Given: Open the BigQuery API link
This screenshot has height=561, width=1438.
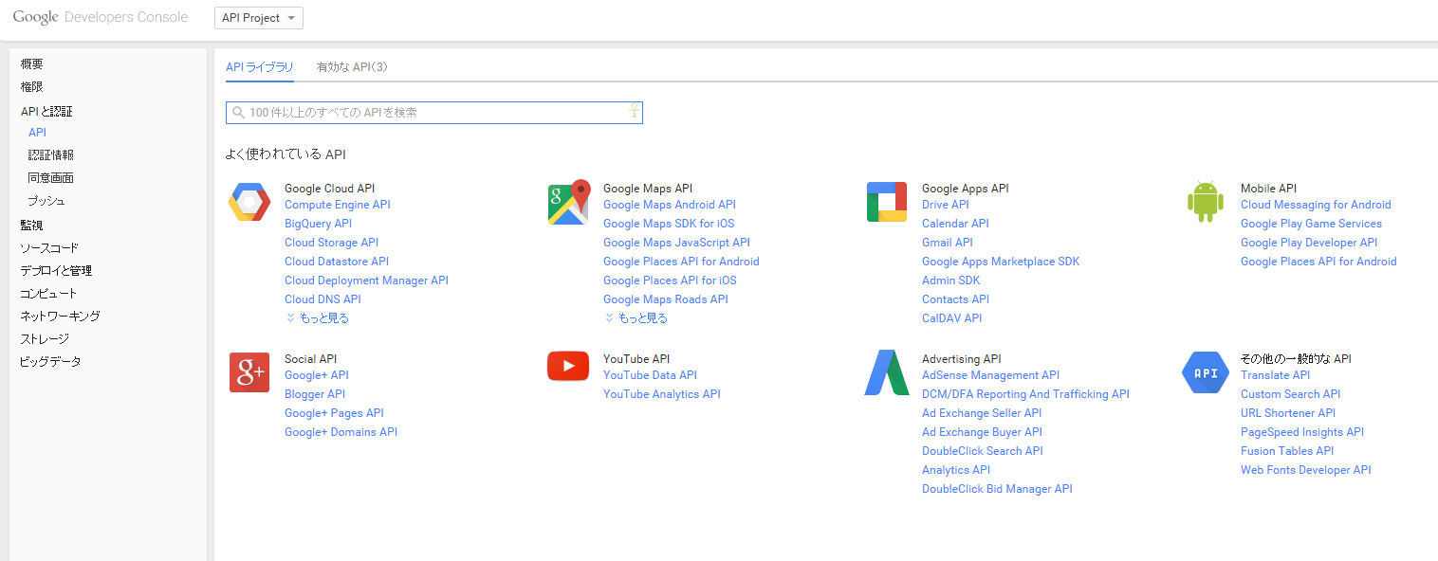Looking at the screenshot, I should (318, 224).
